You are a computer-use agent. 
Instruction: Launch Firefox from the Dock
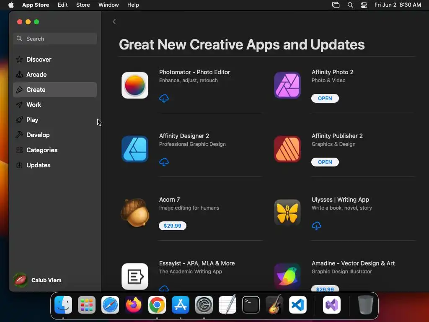pyautogui.click(x=134, y=305)
